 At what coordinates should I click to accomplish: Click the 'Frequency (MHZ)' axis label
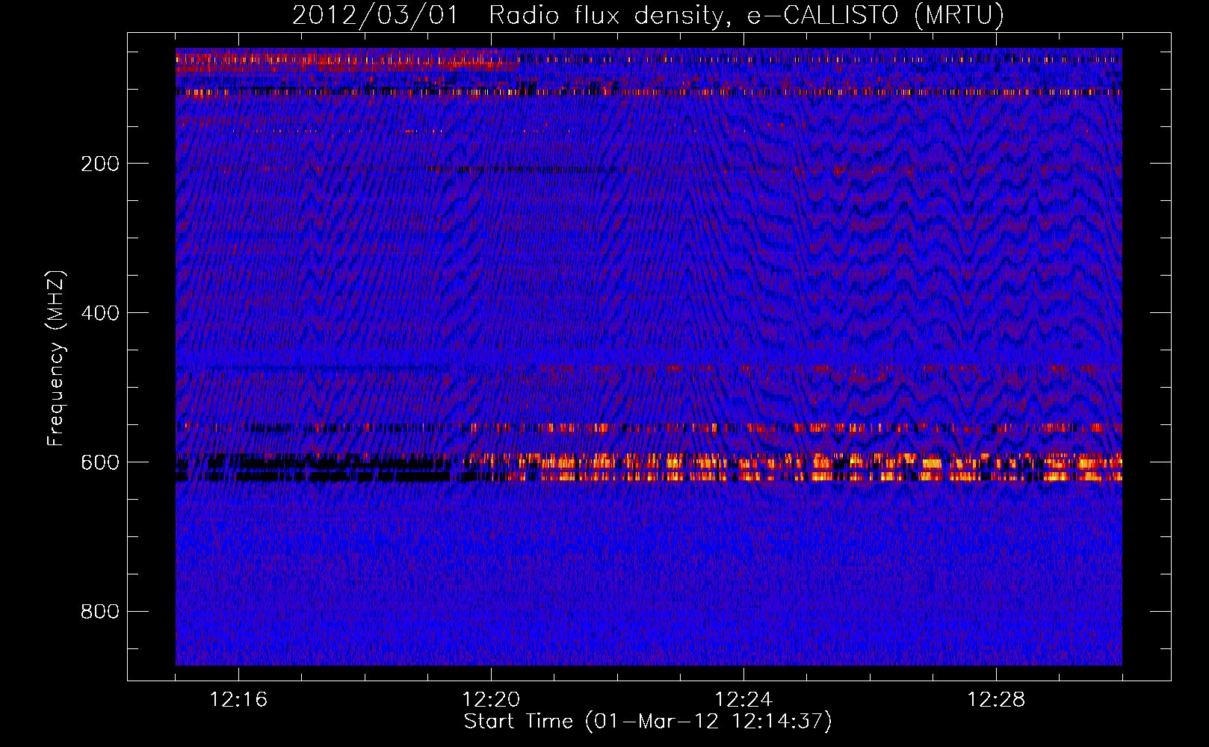tap(56, 358)
